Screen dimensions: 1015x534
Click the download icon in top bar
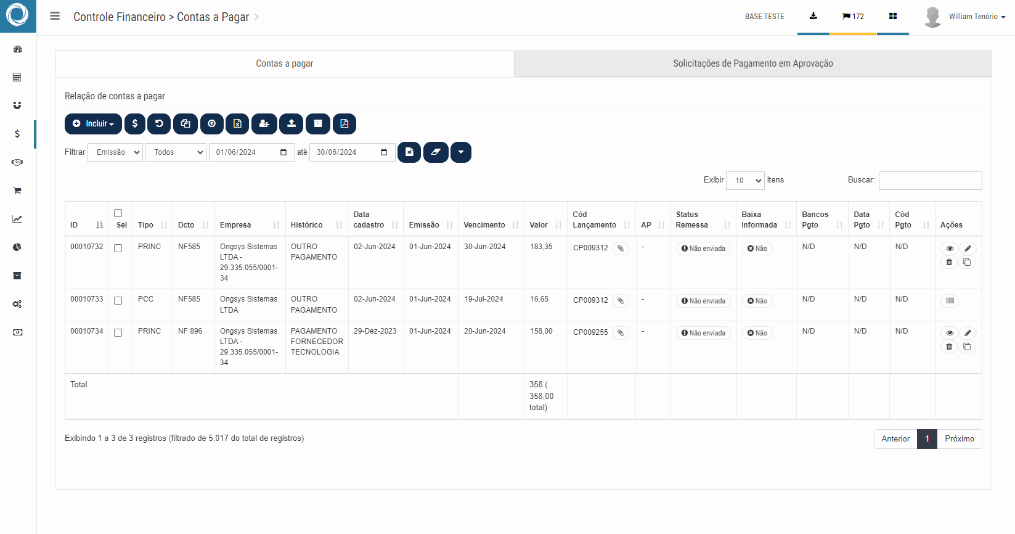(x=813, y=17)
